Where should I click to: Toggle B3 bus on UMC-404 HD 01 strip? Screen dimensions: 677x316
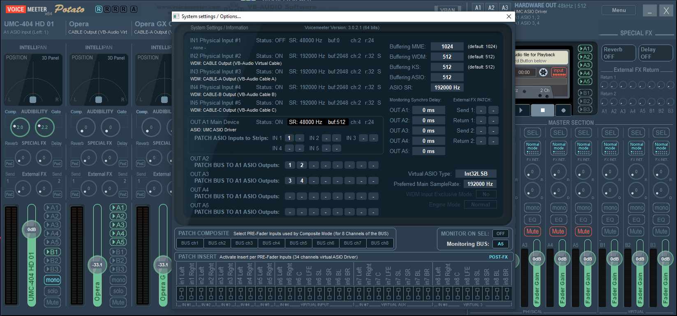click(52, 269)
